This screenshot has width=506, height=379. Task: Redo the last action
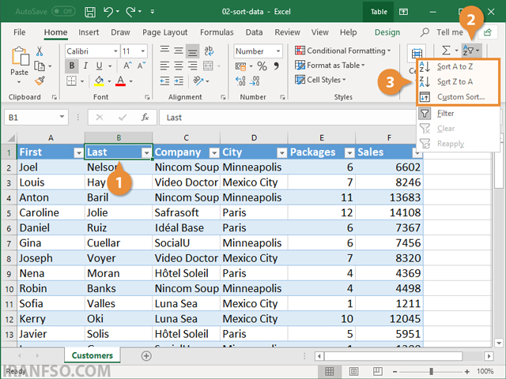[x=131, y=12]
